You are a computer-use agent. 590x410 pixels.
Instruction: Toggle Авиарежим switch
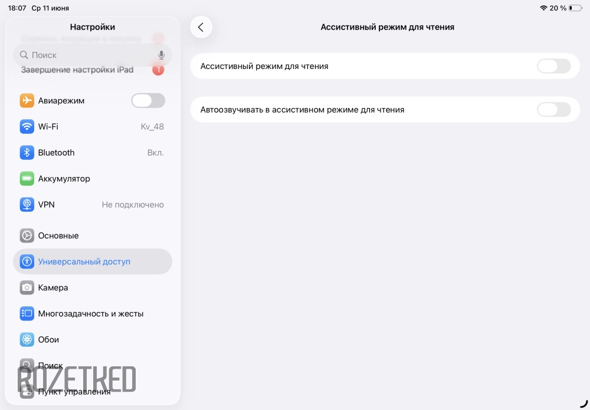[x=148, y=100]
